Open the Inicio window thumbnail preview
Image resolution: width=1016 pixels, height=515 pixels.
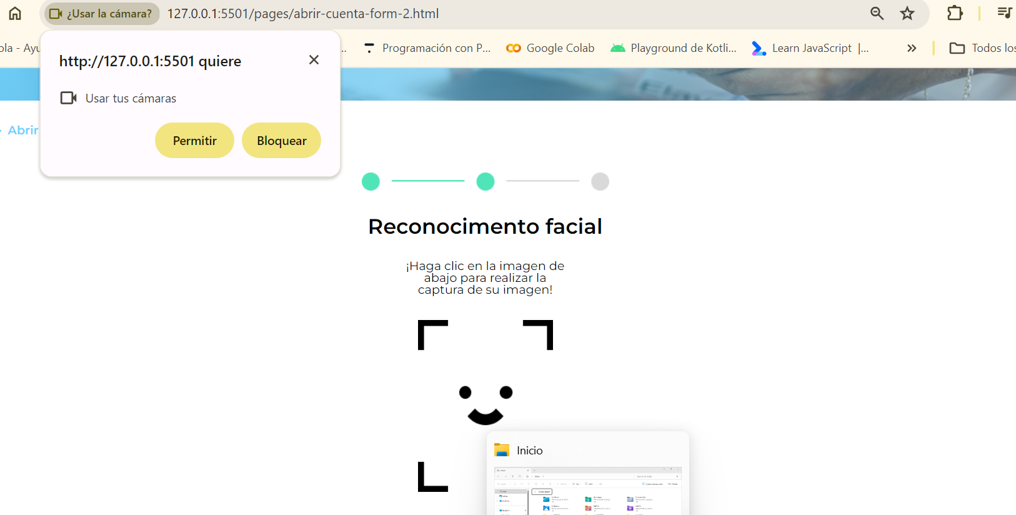tap(587, 491)
